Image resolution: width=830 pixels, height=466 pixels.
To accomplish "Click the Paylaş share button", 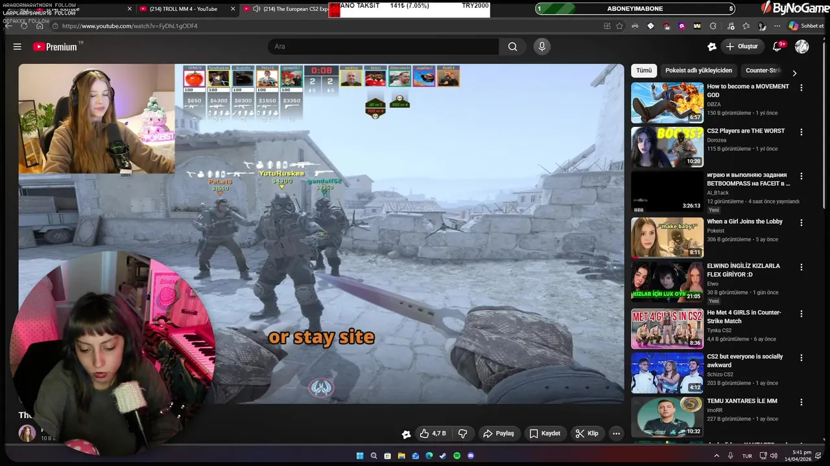I will click(x=499, y=434).
